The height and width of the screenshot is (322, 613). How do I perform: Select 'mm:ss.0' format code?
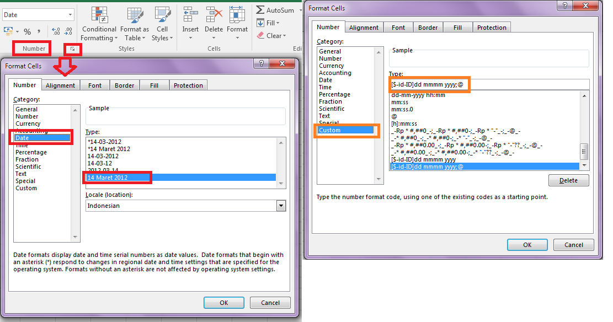(x=402, y=109)
